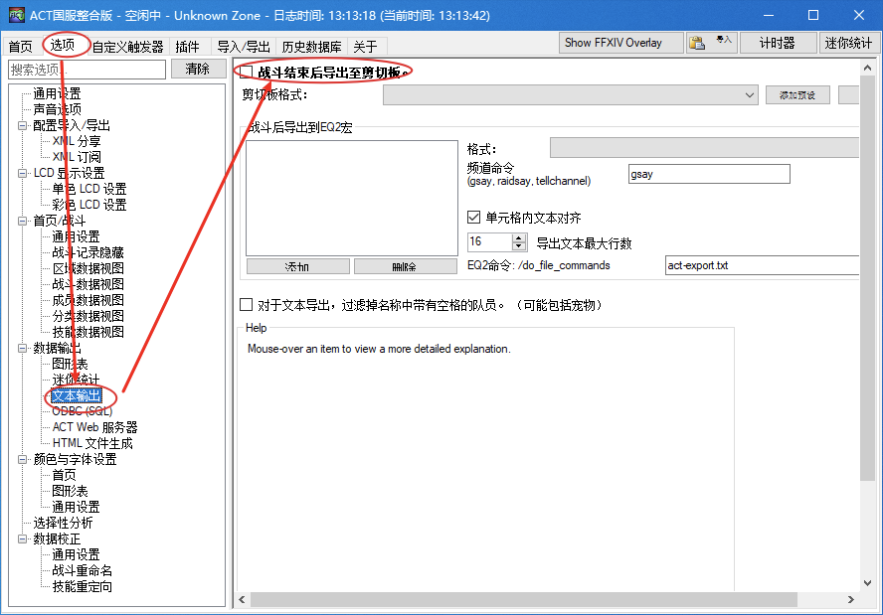The height and width of the screenshot is (615, 883).
Task: Select 战斗记录隐藏 tree item
Action: (x=88, y=252)
